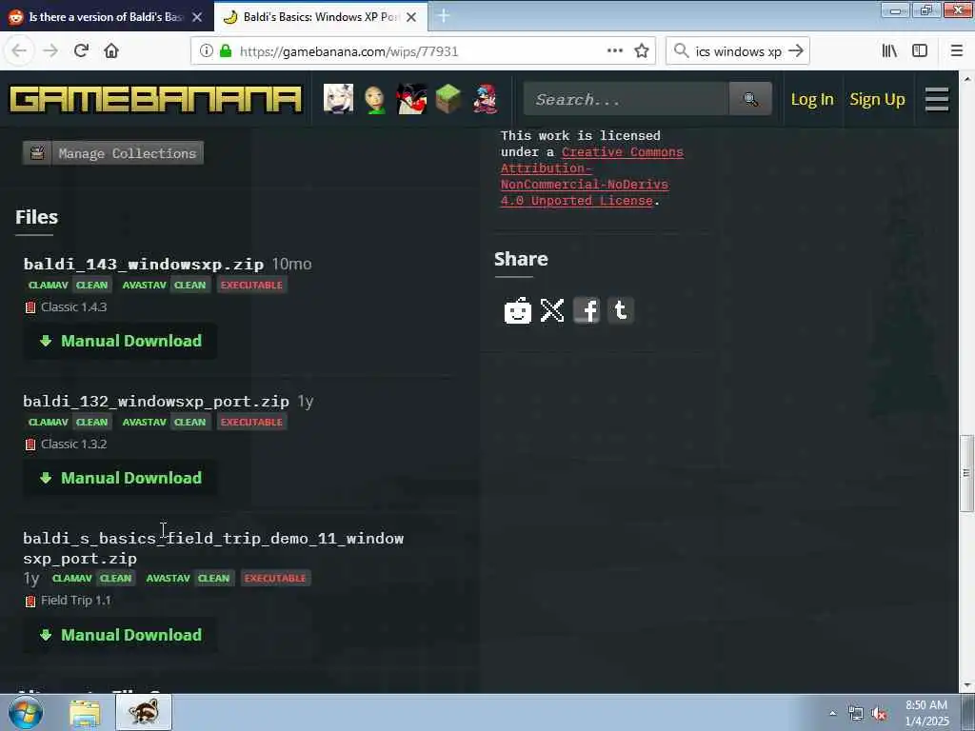Open the GameBanana logo homepage
Image resolution: width=975 pixels, height=731 pixels.
155,99
